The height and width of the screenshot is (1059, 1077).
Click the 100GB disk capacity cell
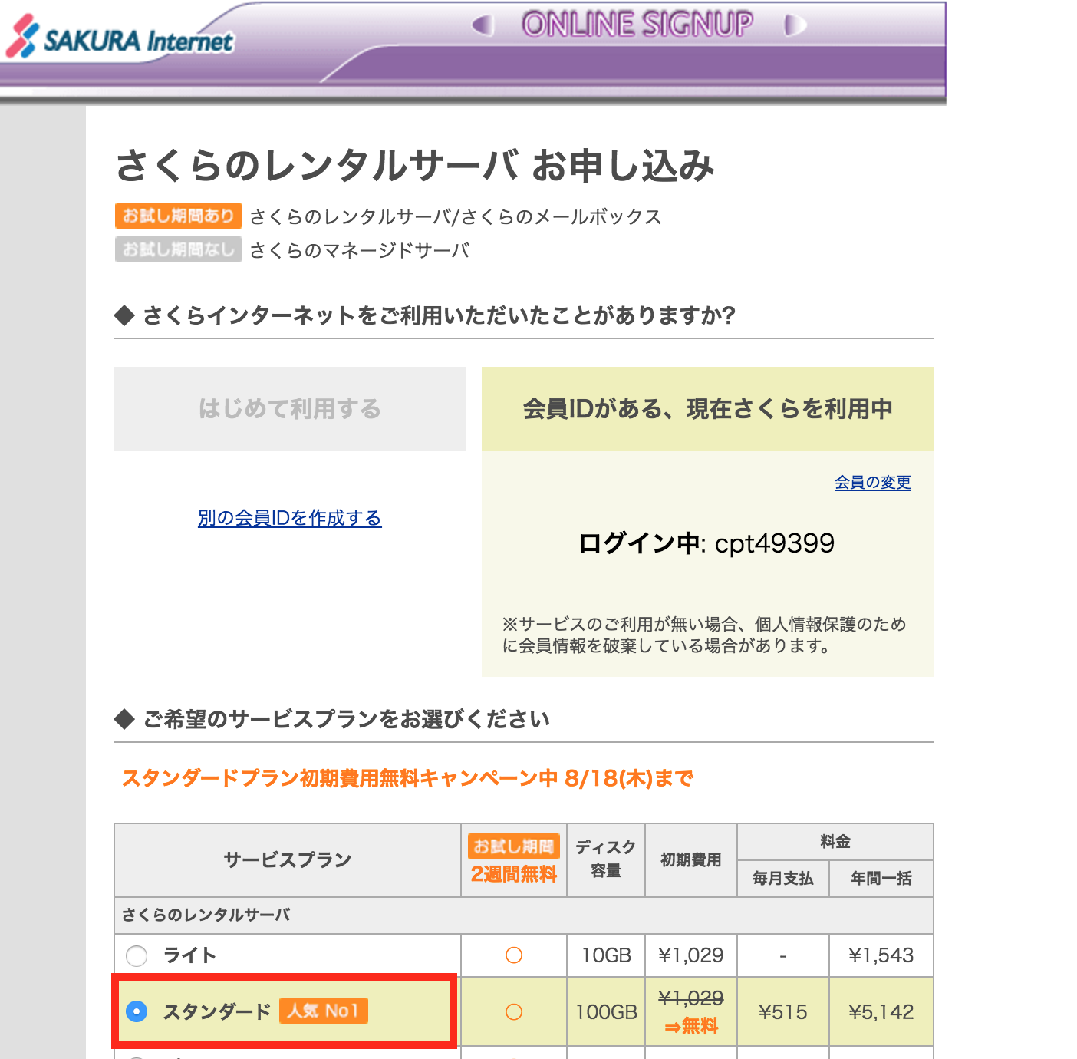click(x=606, y=1012)
